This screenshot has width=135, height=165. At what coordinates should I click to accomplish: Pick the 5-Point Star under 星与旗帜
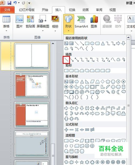(82, 162)
